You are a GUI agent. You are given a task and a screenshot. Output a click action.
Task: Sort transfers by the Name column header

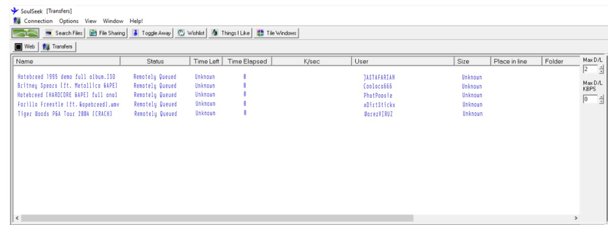point(67,61)
